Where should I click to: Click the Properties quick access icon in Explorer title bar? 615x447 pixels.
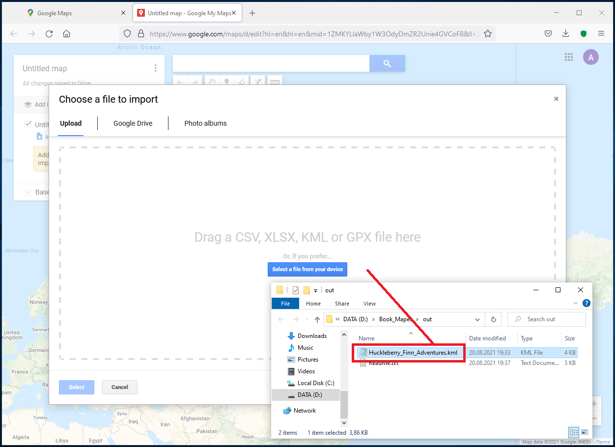coord(296,290)
